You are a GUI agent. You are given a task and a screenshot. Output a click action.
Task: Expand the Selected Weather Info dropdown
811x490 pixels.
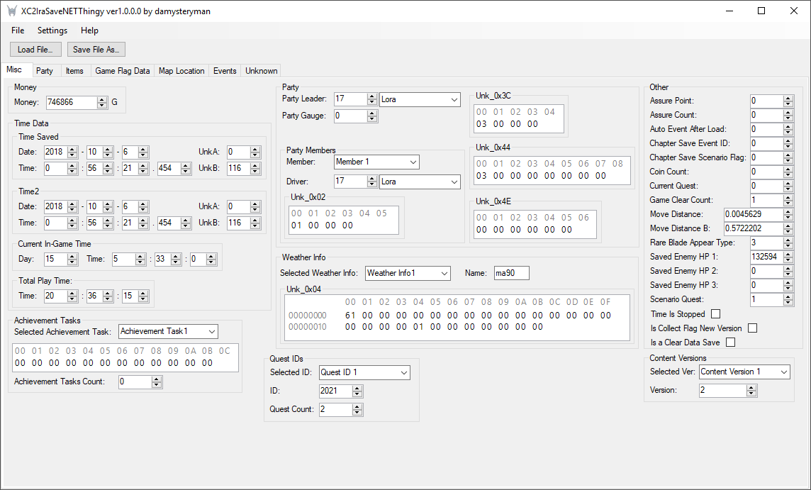pos(444,273)
